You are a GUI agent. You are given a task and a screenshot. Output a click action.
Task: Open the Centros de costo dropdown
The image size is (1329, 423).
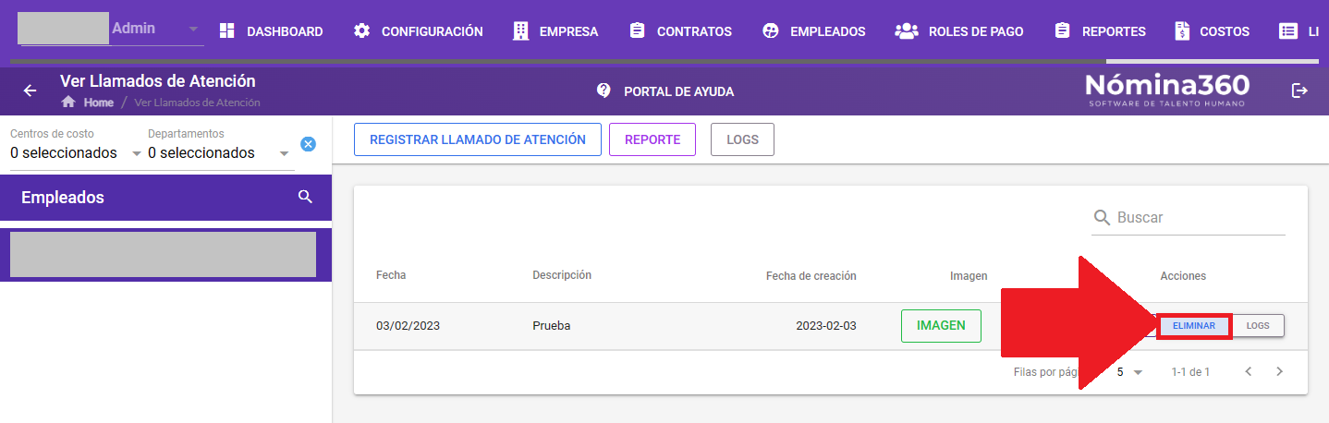click(76, 152)
